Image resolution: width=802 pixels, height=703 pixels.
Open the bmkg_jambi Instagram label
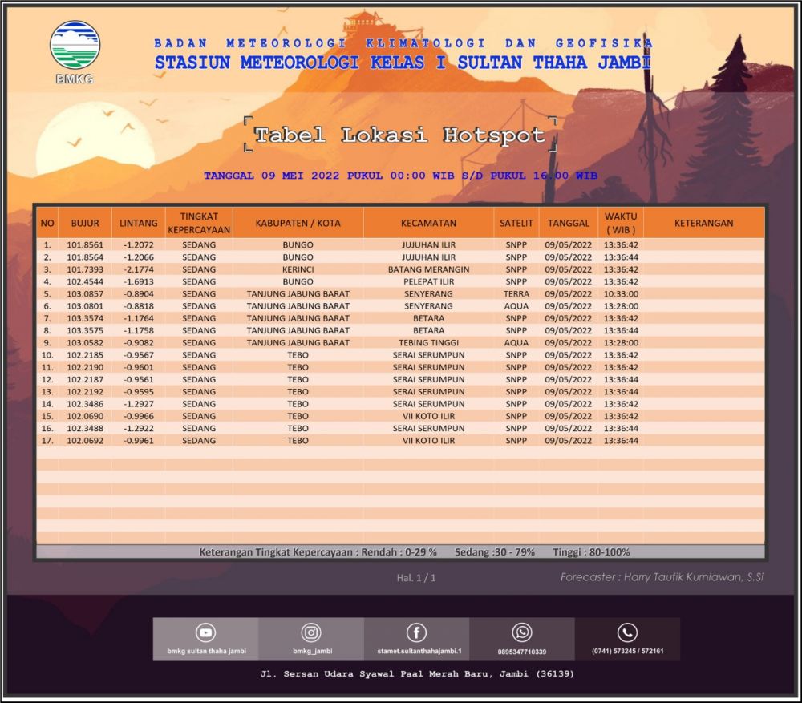coord(313,651)
